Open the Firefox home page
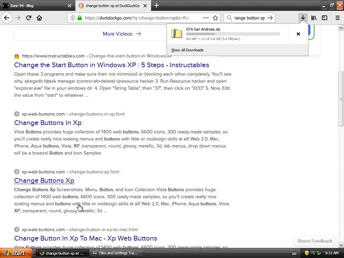The height and width of the screenshot is (258, 344). (x=39, y=18)
